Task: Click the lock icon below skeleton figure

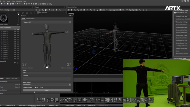Action: (x=47, y=67)
